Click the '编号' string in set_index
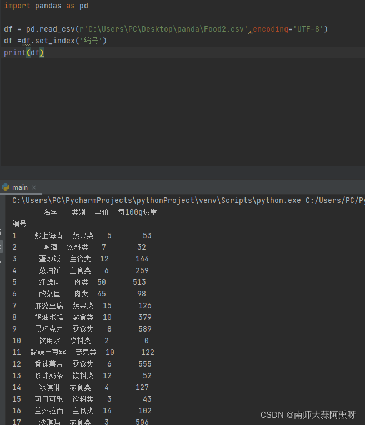The height and width of the screenshot is (425, 365). coord(91,41)
